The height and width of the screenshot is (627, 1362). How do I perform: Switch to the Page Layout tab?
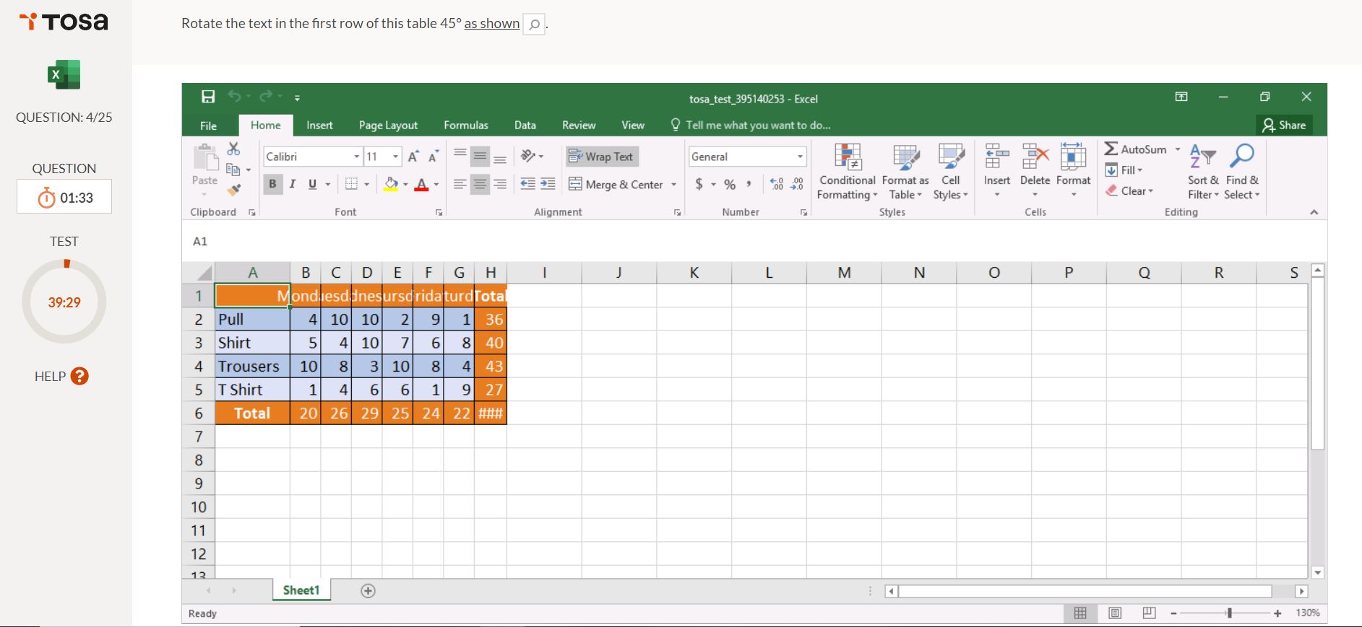coord(388,126)
